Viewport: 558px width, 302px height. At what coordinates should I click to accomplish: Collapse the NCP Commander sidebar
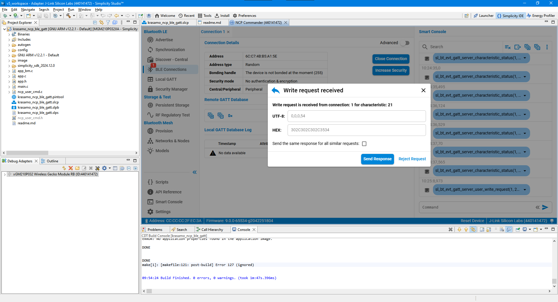pos(195,172)
